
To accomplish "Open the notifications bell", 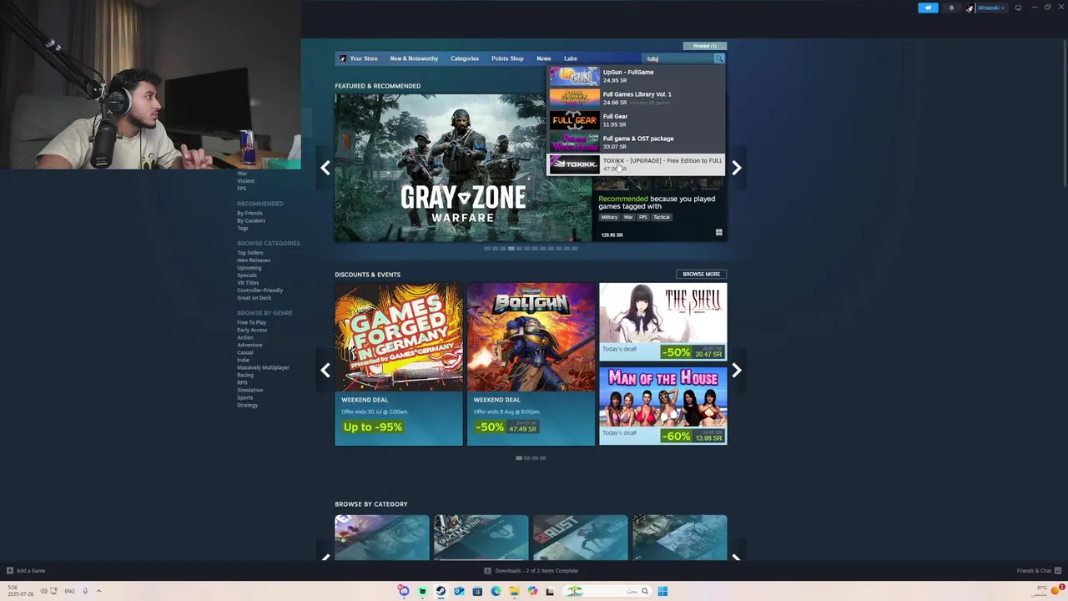I will pyautogui.click(x=951, y=8).
